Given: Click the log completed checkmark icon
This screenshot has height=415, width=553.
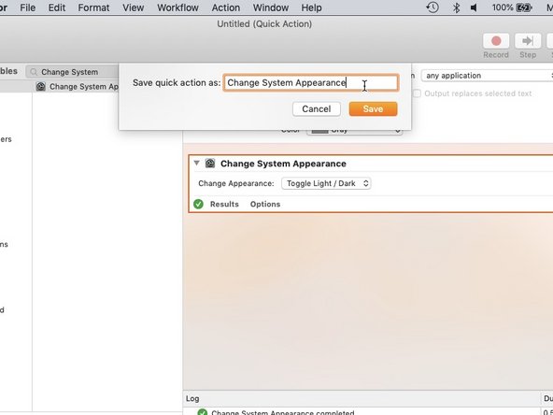Looking at the screenshot, I should 203,412.
